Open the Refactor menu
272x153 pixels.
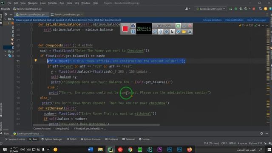click(x=53, y=3)
